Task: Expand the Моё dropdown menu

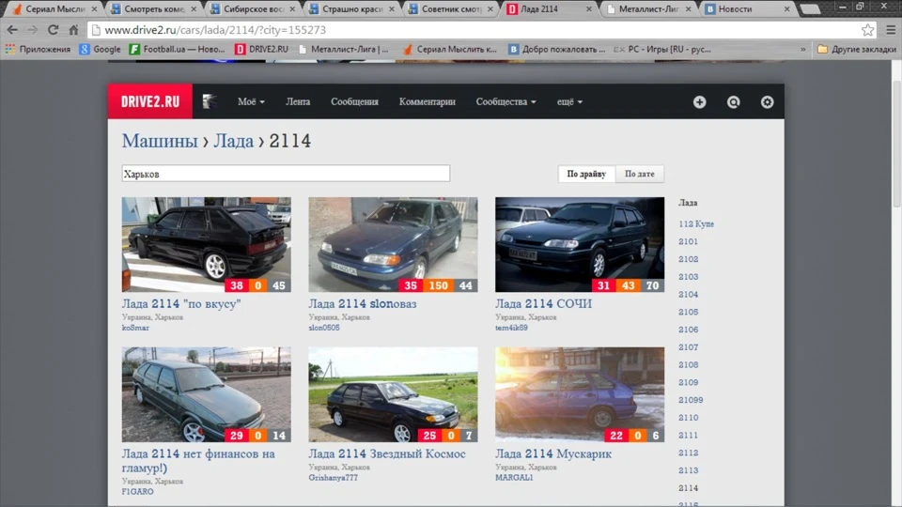Action: point(251,101)
